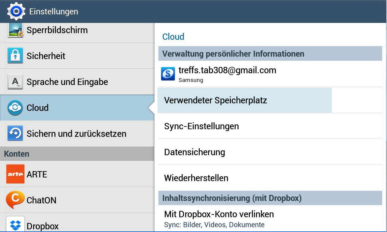
Task: Tap the ARTE account logo
Action: pyautogui.click(x=15, y=174)
